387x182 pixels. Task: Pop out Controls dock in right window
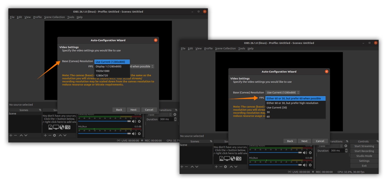377,141
